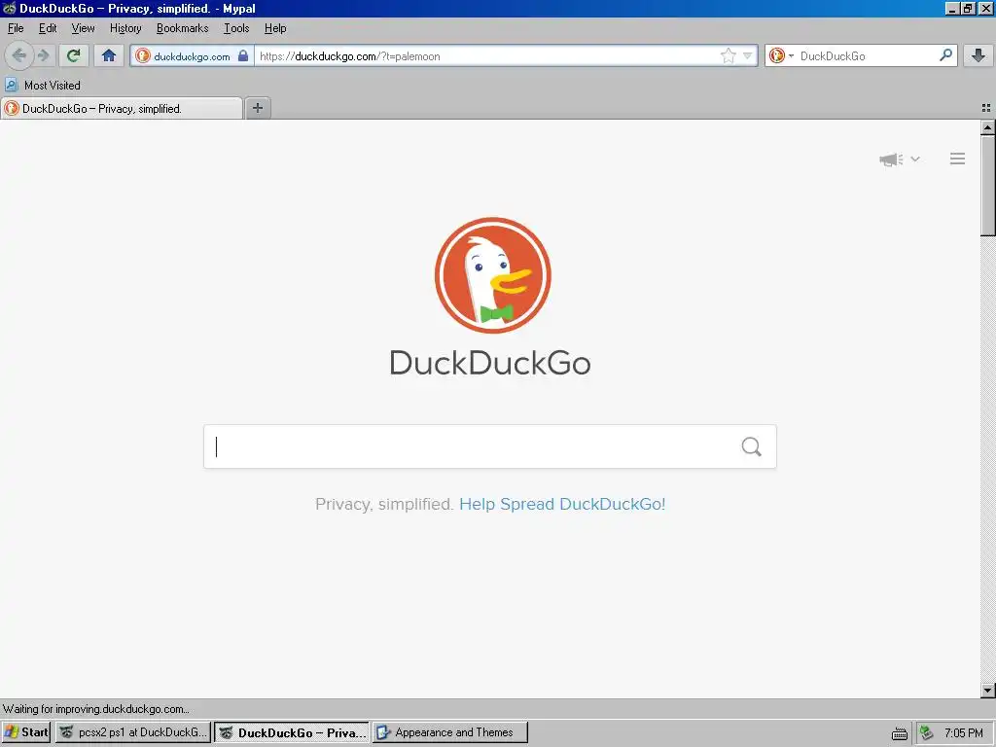The image size is (996, 747).
Task: Switch to the Appearance and Themes taskbar window
Action: [450, 732]
